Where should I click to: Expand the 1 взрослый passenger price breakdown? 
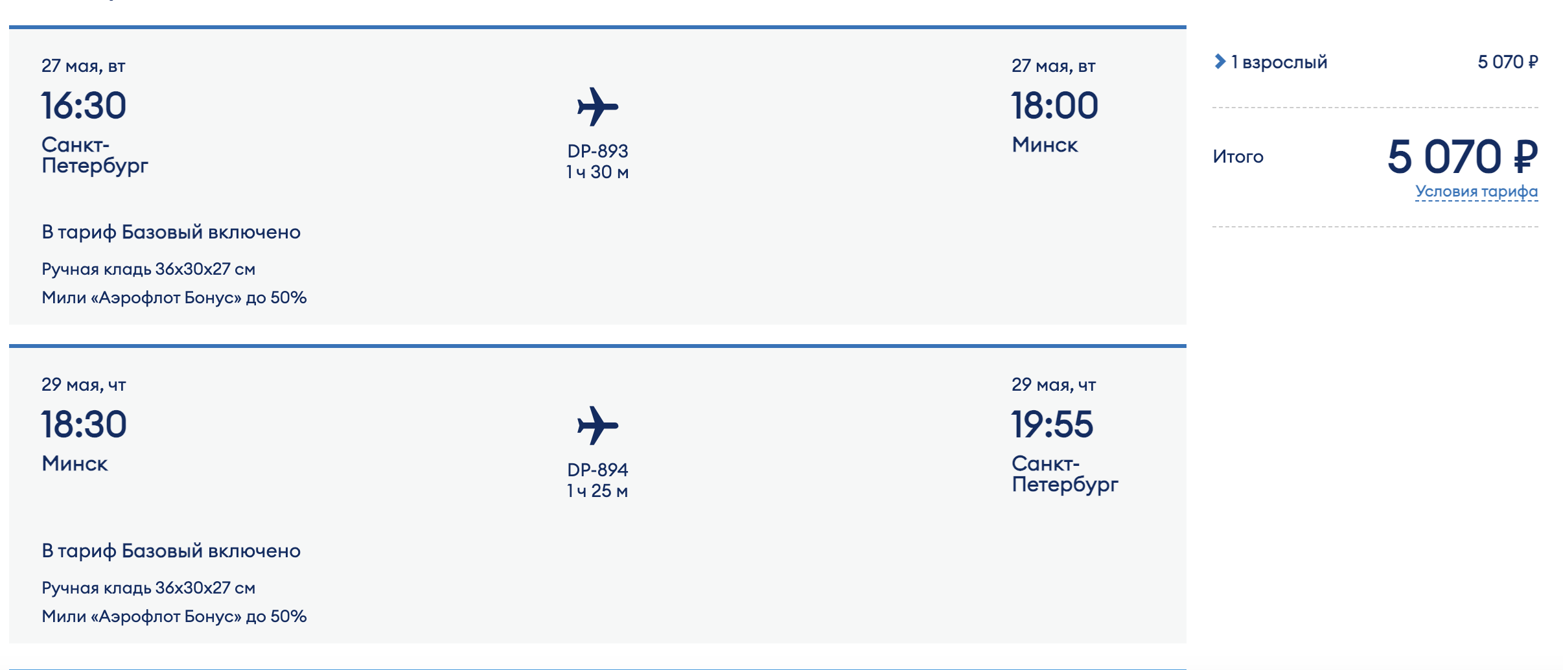click(1270, 62)
